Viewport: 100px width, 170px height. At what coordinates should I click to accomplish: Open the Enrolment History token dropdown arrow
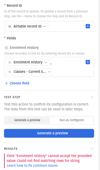(x=46, y=62)
